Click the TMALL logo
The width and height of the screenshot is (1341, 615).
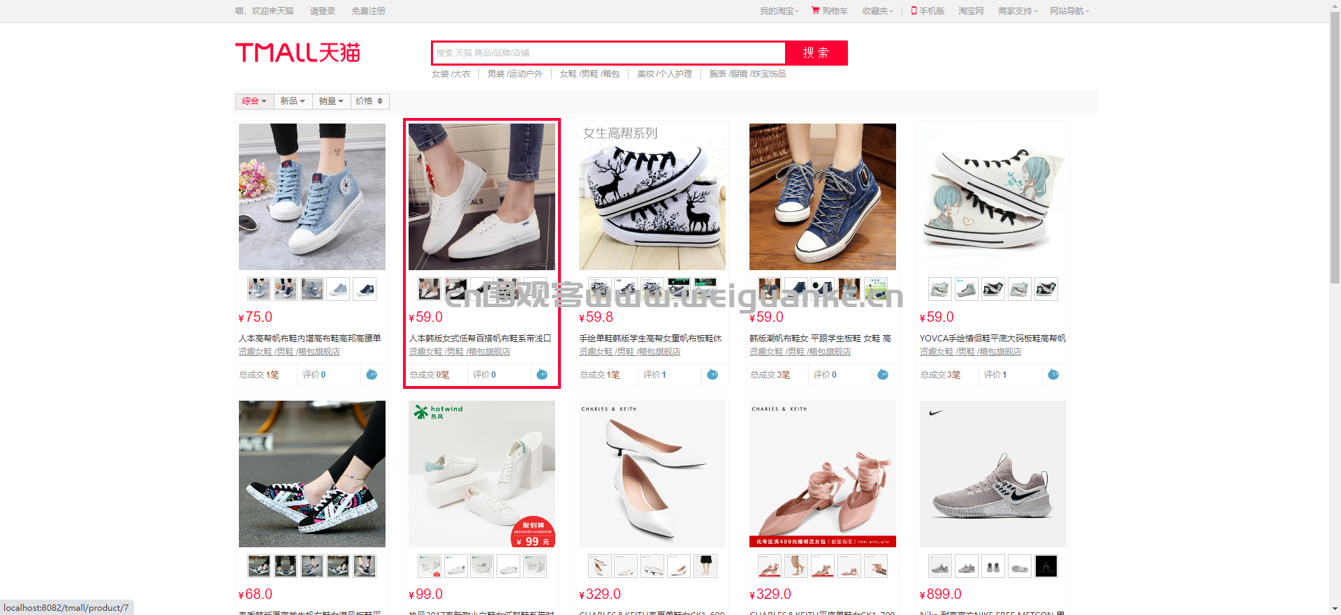pos(298,52)
